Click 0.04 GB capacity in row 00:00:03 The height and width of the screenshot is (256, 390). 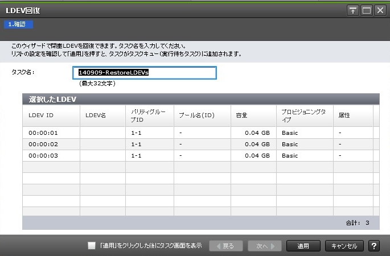coord(257,155)
